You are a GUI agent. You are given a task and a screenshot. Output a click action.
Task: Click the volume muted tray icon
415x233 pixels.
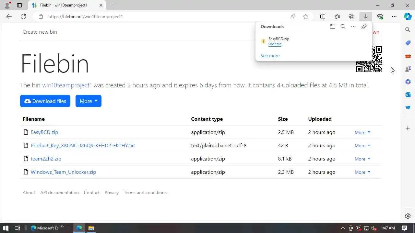tap(374, 228)
